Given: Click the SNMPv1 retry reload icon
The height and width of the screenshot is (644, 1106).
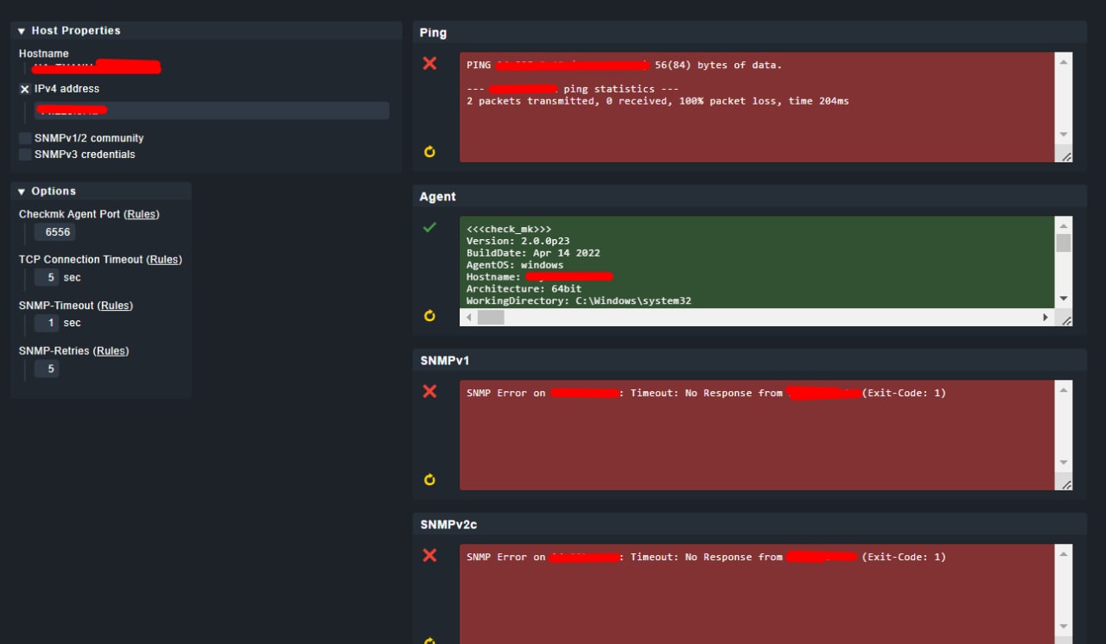Looking at the screenshot, I should 429,480.
